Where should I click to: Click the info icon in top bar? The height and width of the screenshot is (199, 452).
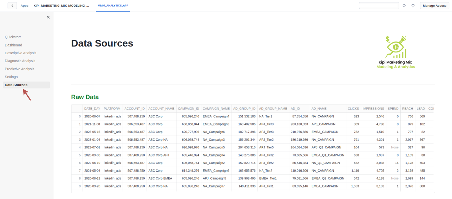coord(404,6)
